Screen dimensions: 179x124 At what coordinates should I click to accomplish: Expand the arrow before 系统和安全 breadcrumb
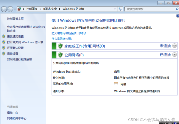tap(40, 9)
